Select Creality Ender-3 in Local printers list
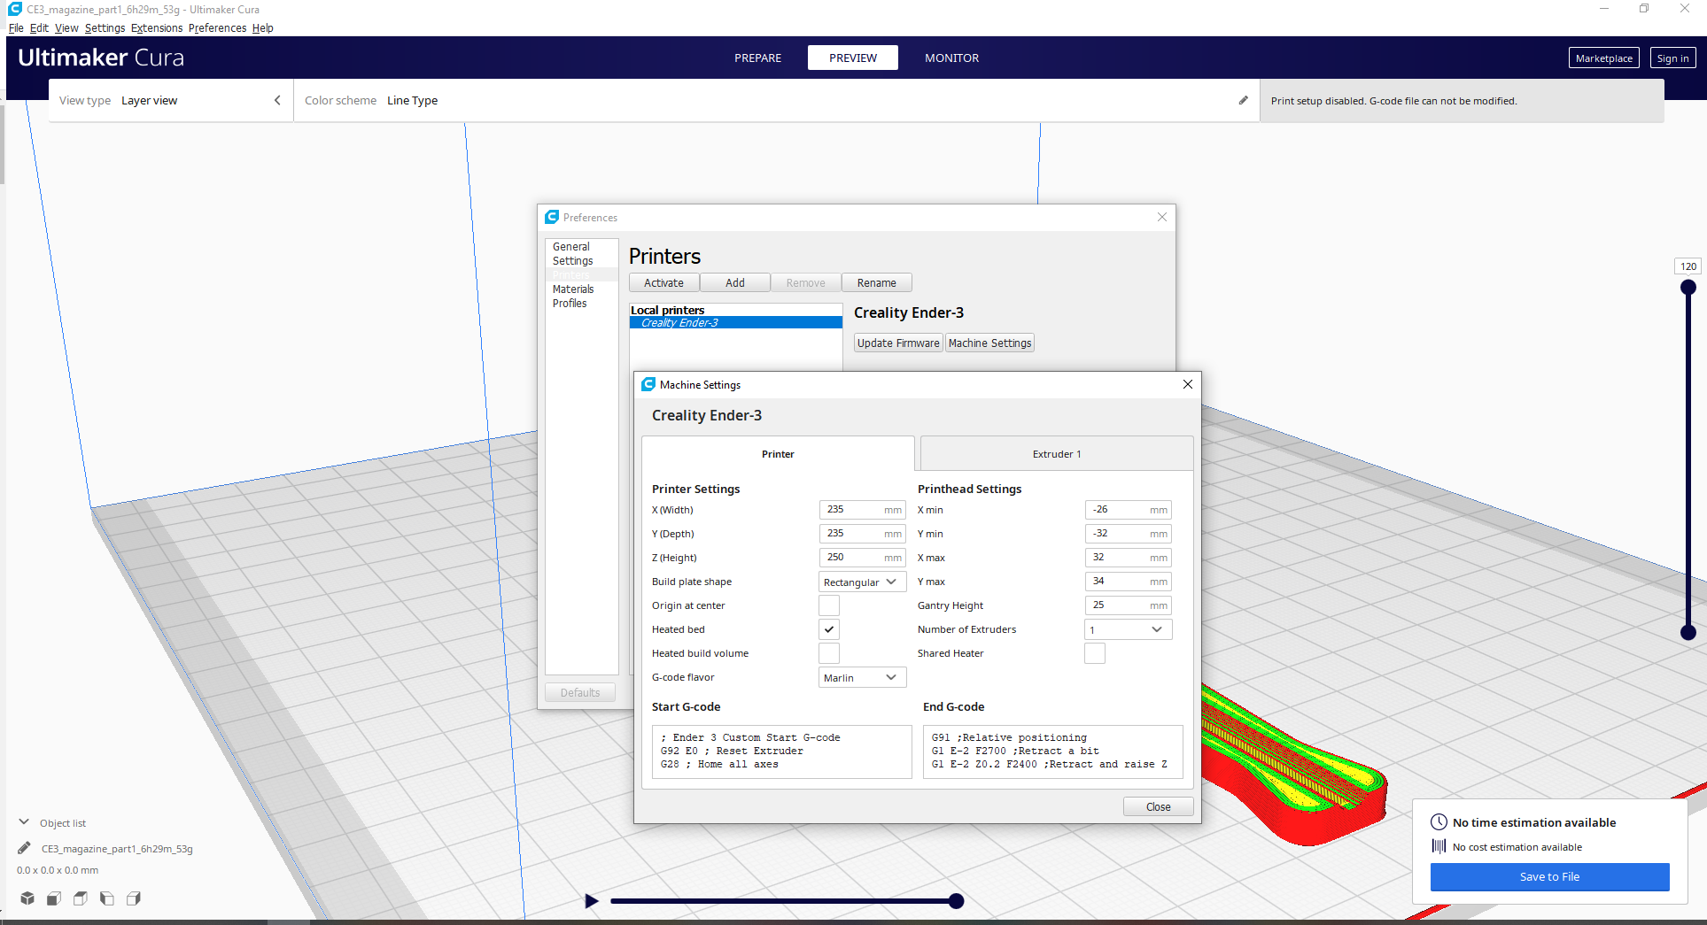 735,323
